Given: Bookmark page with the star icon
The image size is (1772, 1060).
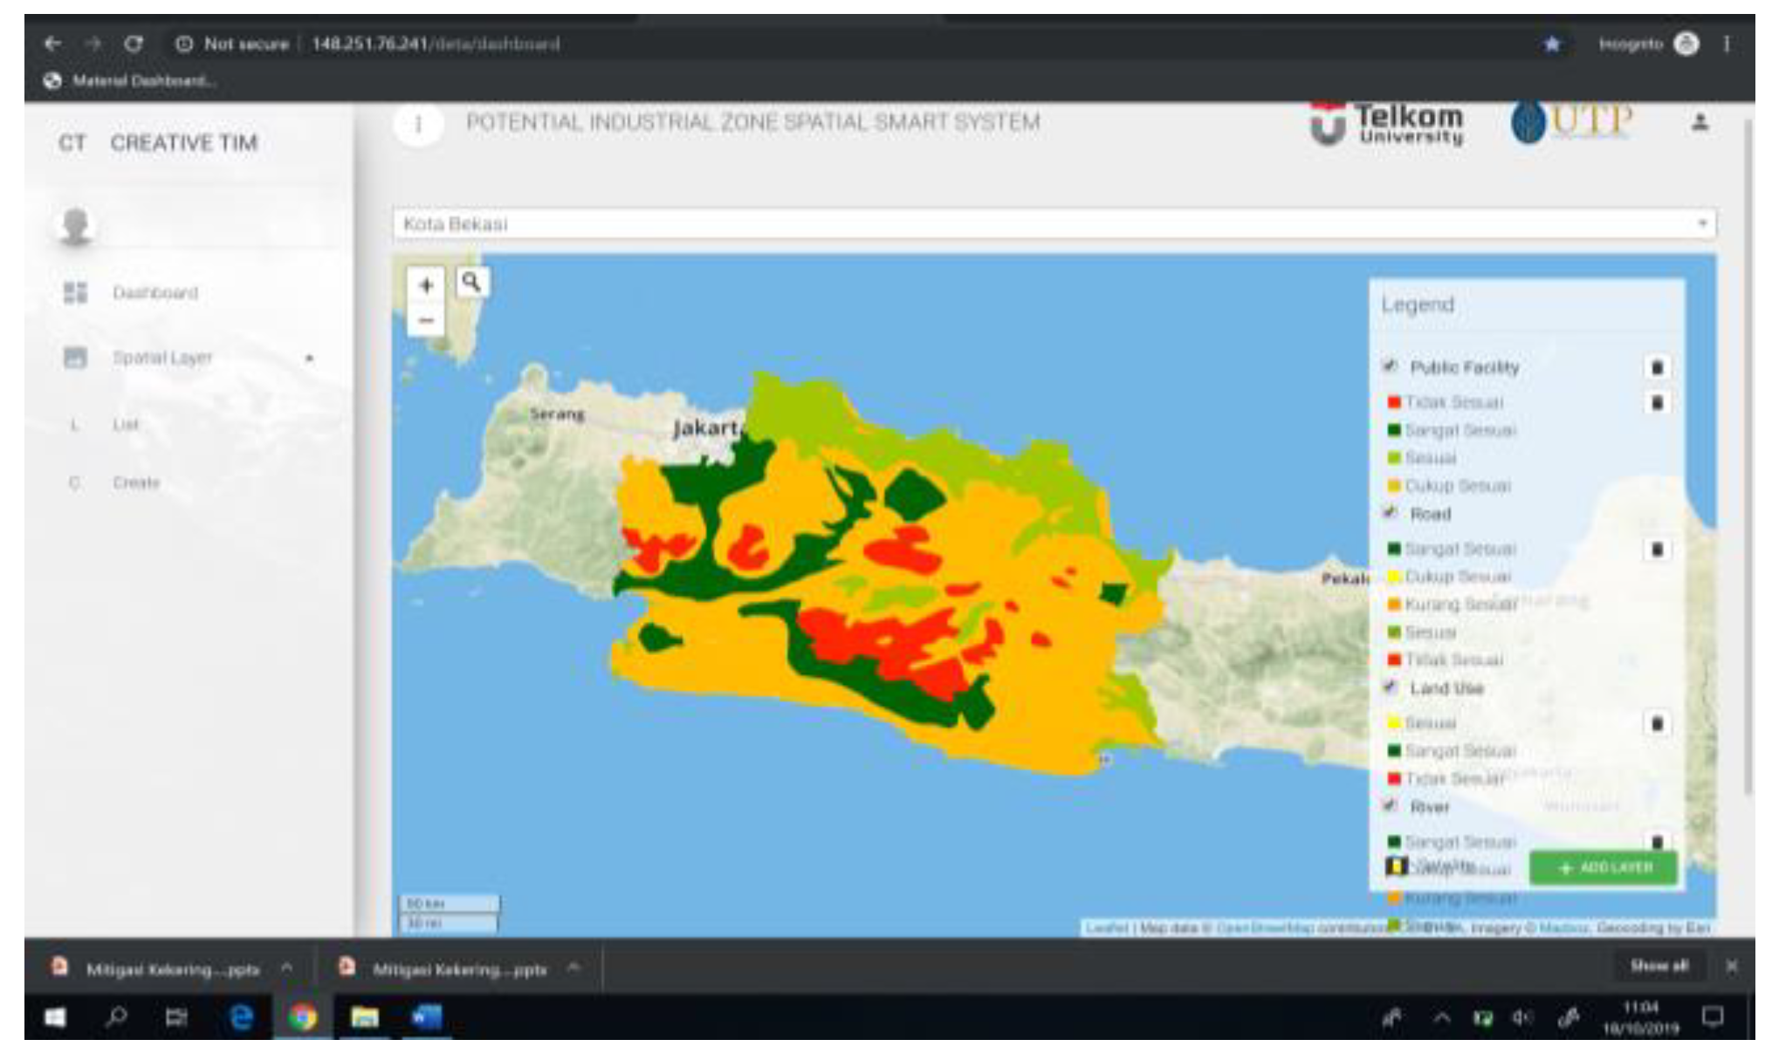Looking at the screenshot, I should pyautogui.click(x=1552, y=44).
